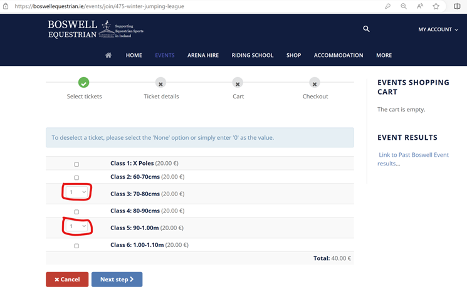This screenshot has height=294, width=467.
Task: Follow Link to Past Boswell Event results
Action: (413, 159)
